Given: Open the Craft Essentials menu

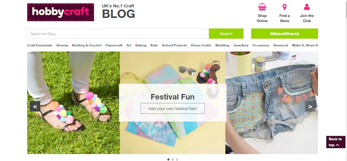Looking at the screenshot, I should 40,45.
